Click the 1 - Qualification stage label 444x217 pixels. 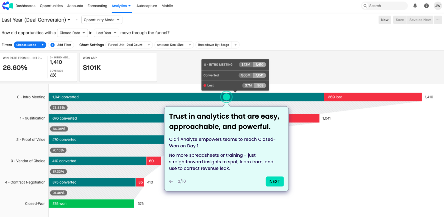click(x=33, y=118)
